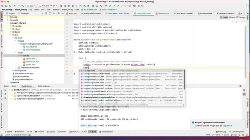Click the Select Opened File target icon

pos(46,14)
